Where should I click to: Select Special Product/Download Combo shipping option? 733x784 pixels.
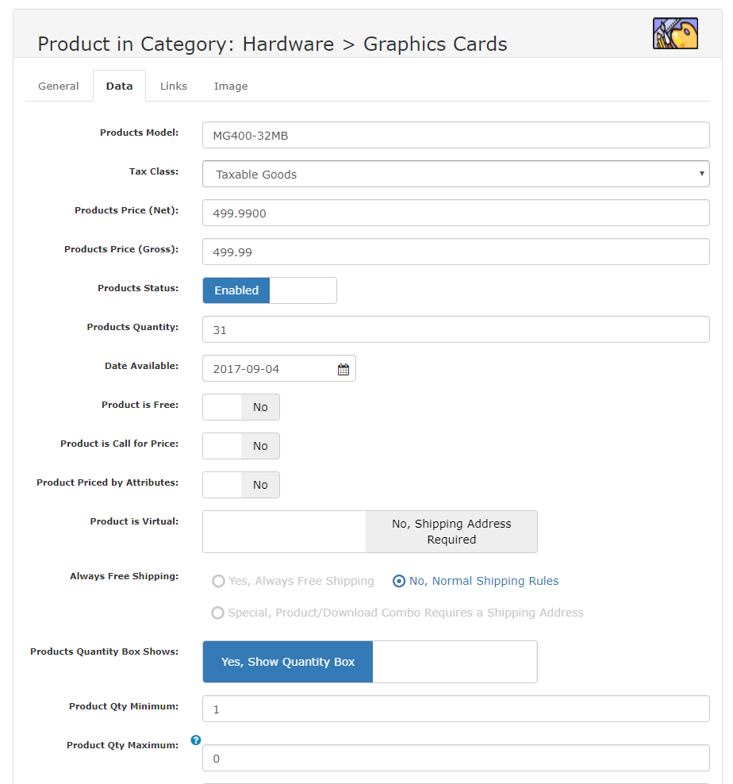(217, 613)
